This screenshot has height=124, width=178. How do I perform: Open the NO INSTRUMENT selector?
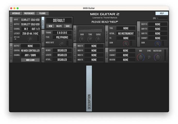126,34
